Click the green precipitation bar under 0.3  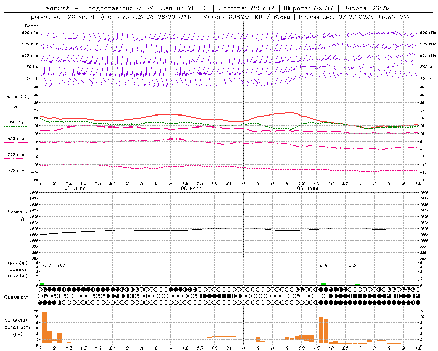point(323,284)
